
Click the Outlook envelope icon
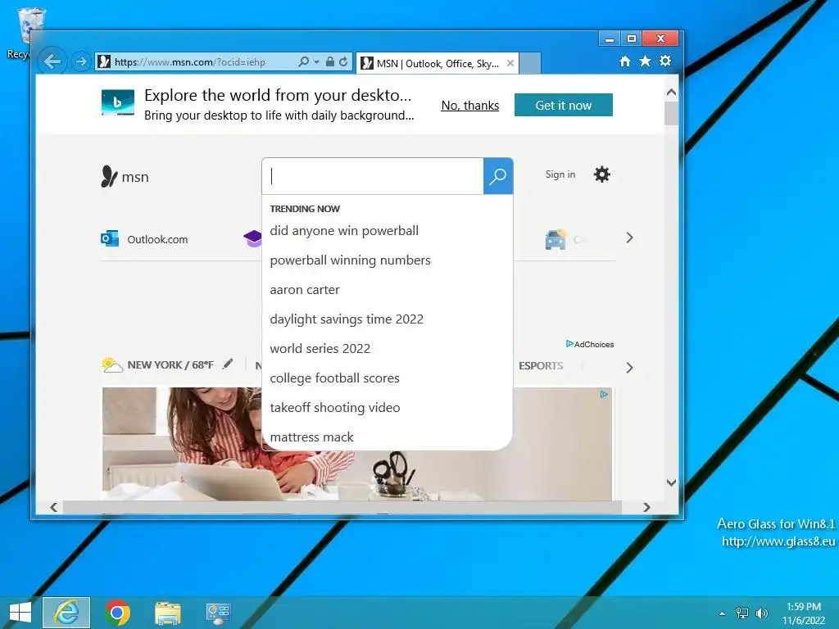[110, 238]
